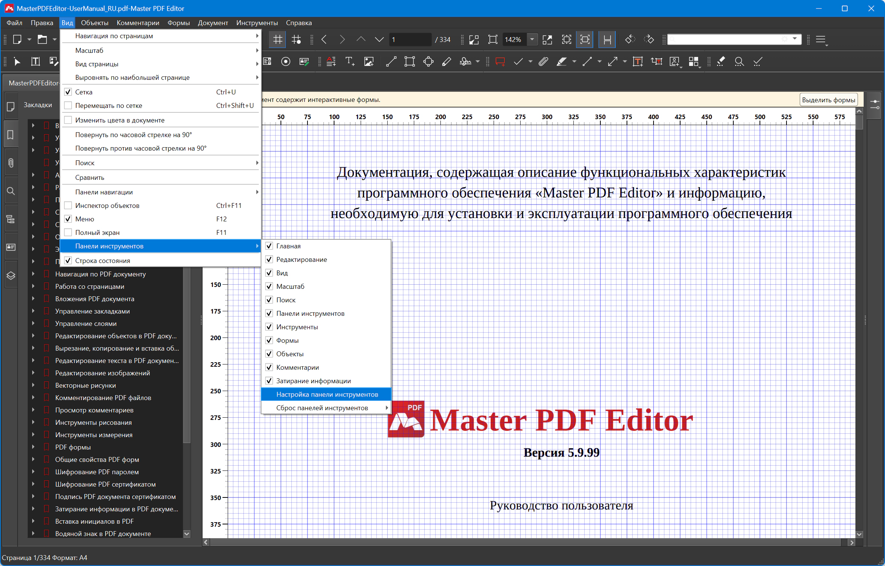This screenshot has height=566, width=885.
Task: Rotate page clockwise by 90 degrees
Action: (x=160, y=134)
